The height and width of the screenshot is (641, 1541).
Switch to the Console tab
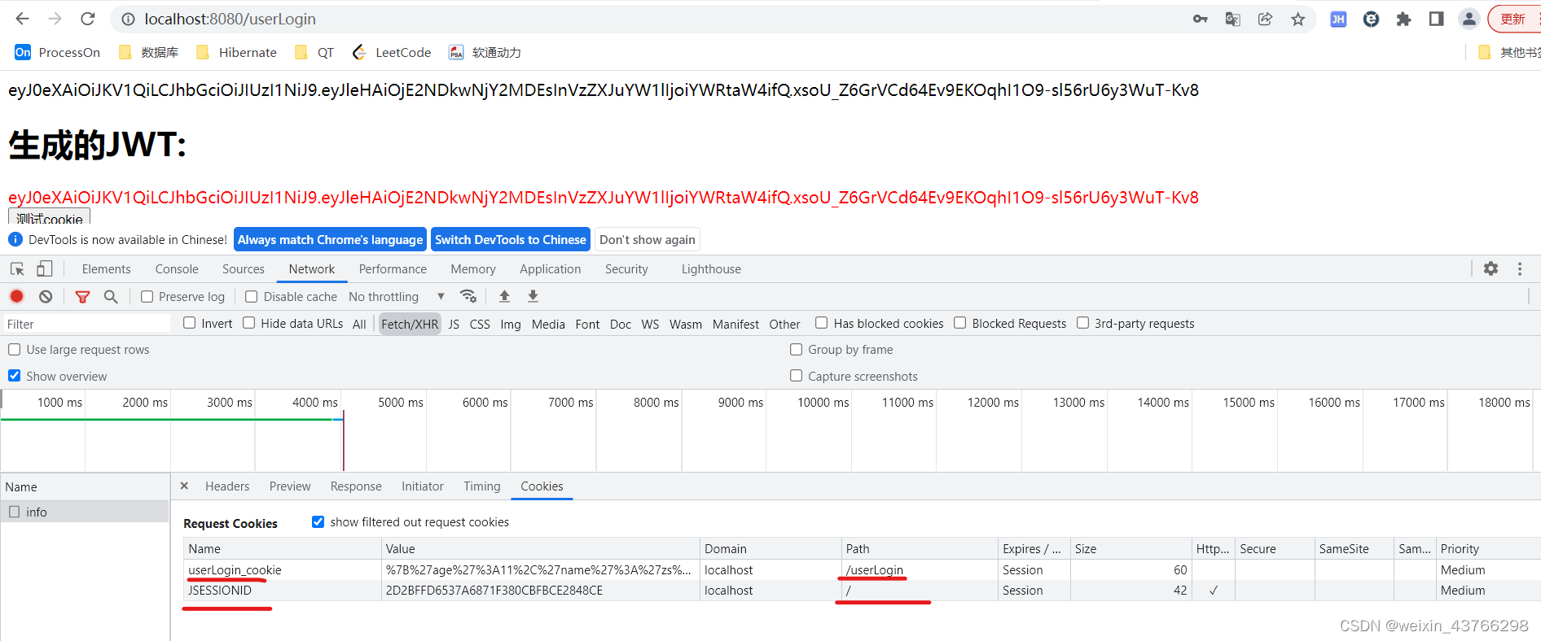point(177,269)
